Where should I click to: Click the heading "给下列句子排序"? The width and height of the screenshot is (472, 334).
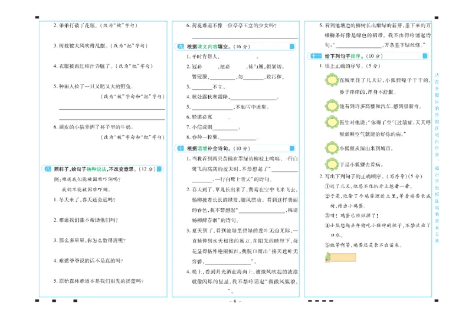[x=343, y=56]
